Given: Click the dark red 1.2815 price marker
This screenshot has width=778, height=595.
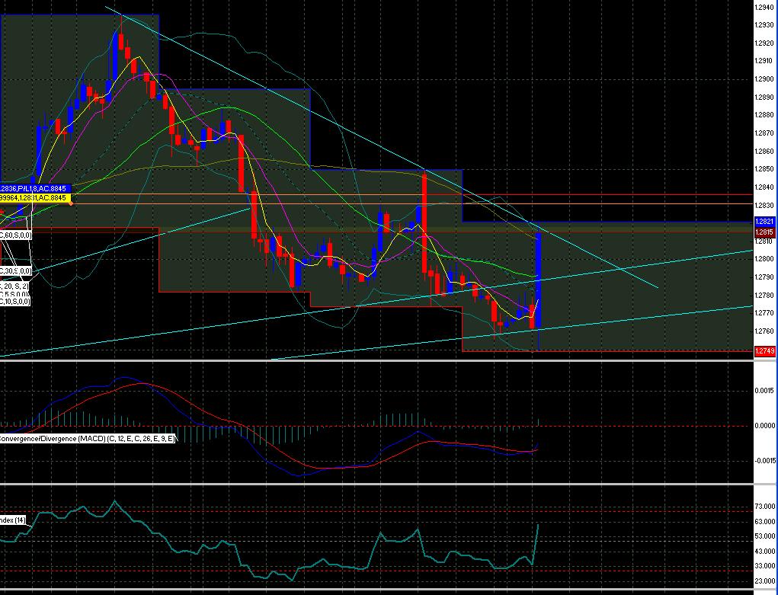Looking at the screenshot, I should point(764,232).
